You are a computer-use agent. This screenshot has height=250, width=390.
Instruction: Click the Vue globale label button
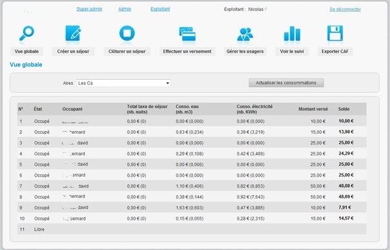coord(26,51)
